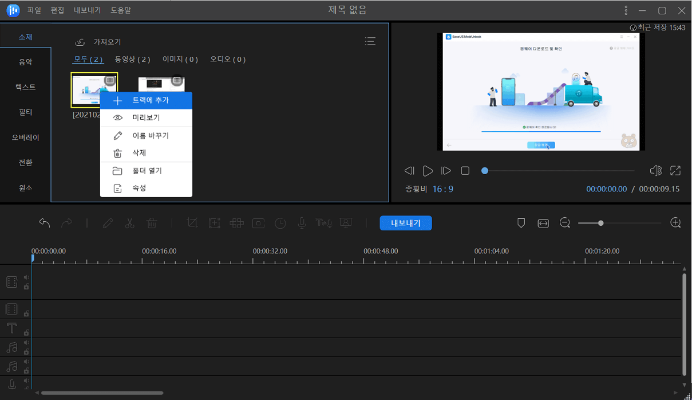
Task: Open fullscreen preview with the expand icon
Action: [675, 170]
